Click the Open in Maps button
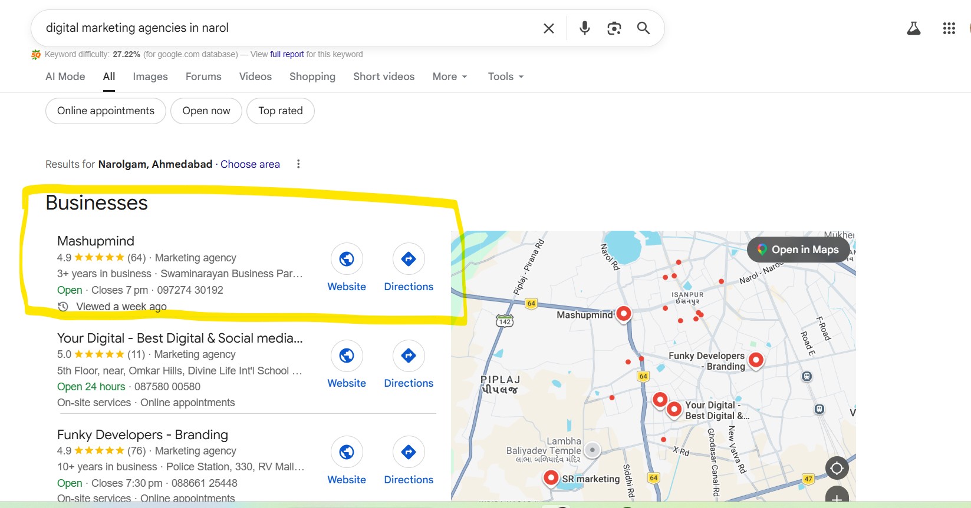 (798, 250)
